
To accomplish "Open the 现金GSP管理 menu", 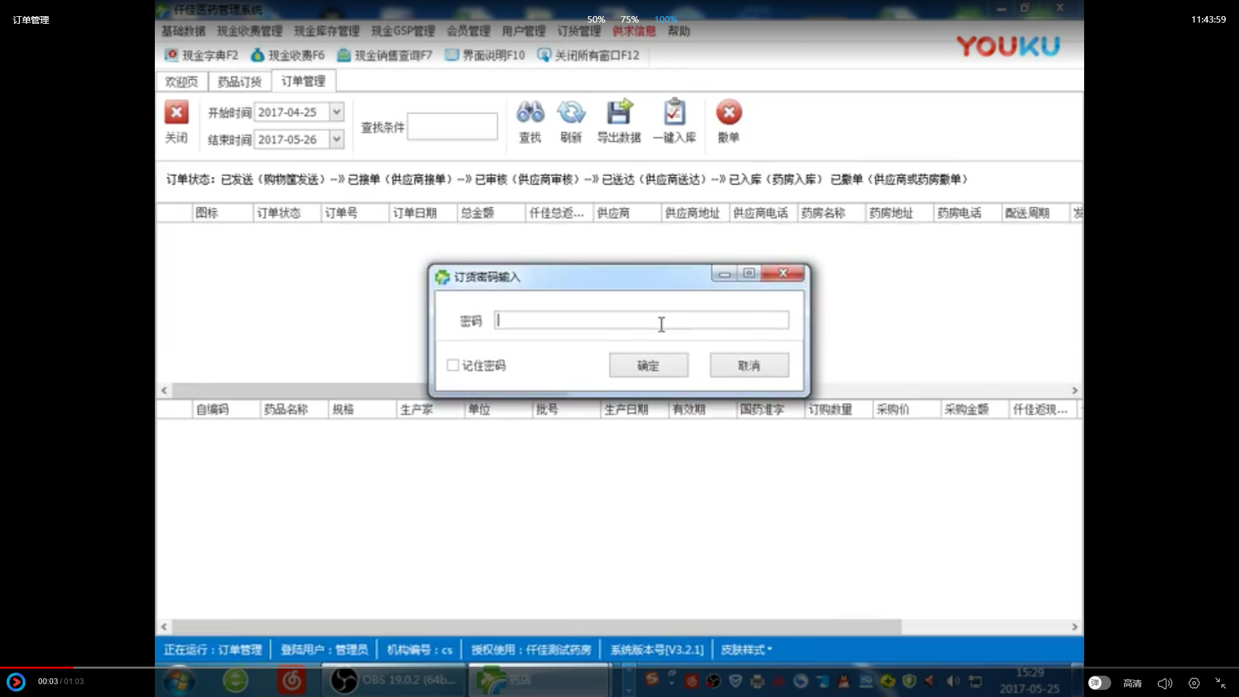I will (x=403, y=31).
